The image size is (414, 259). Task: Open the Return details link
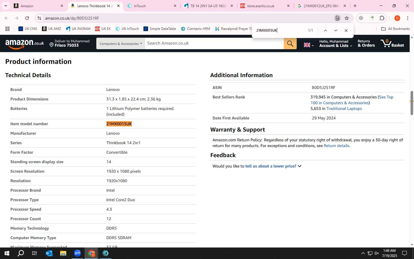pos(336,146)
